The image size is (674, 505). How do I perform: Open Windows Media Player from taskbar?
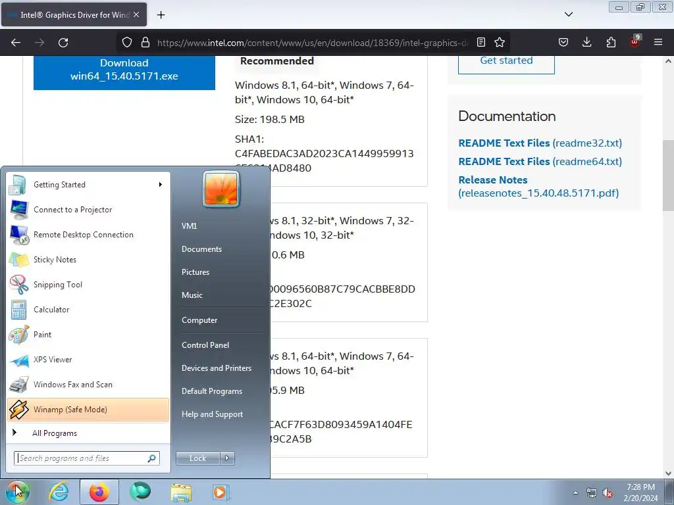tap(221, 492)
